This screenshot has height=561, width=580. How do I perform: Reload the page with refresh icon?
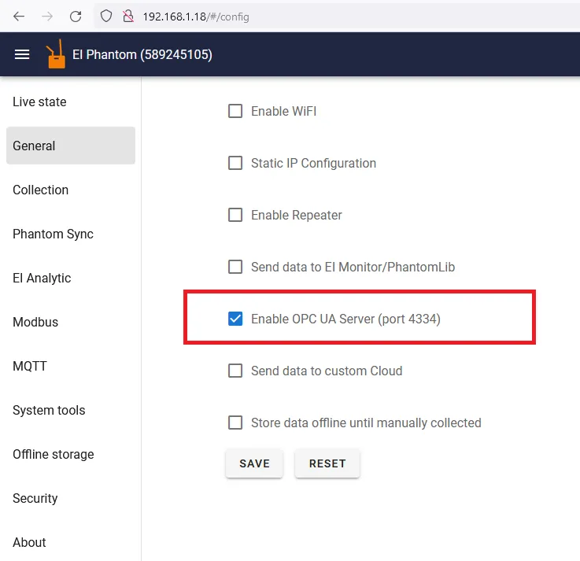point(76,17)
